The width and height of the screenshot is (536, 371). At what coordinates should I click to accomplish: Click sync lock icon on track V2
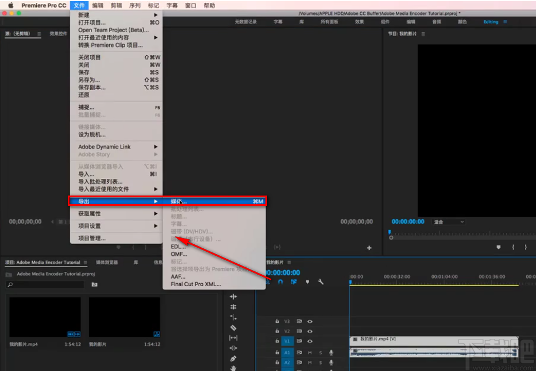click(x=299, y=331)
